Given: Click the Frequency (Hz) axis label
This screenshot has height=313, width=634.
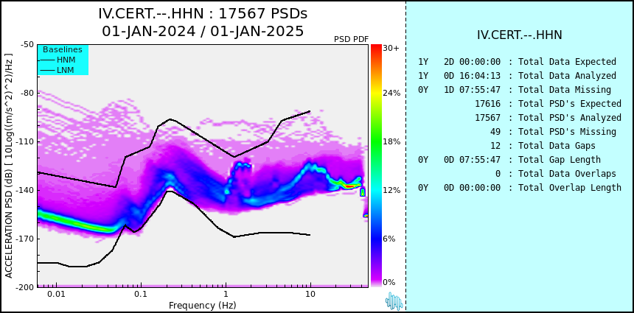Looking at the screenshot, I should click(202, 305).
